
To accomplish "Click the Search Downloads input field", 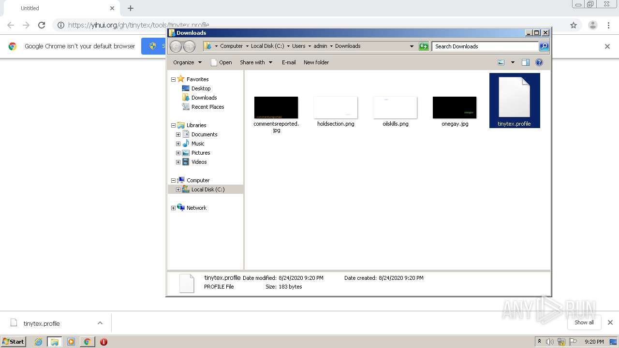I will click(x=485, y=46).
